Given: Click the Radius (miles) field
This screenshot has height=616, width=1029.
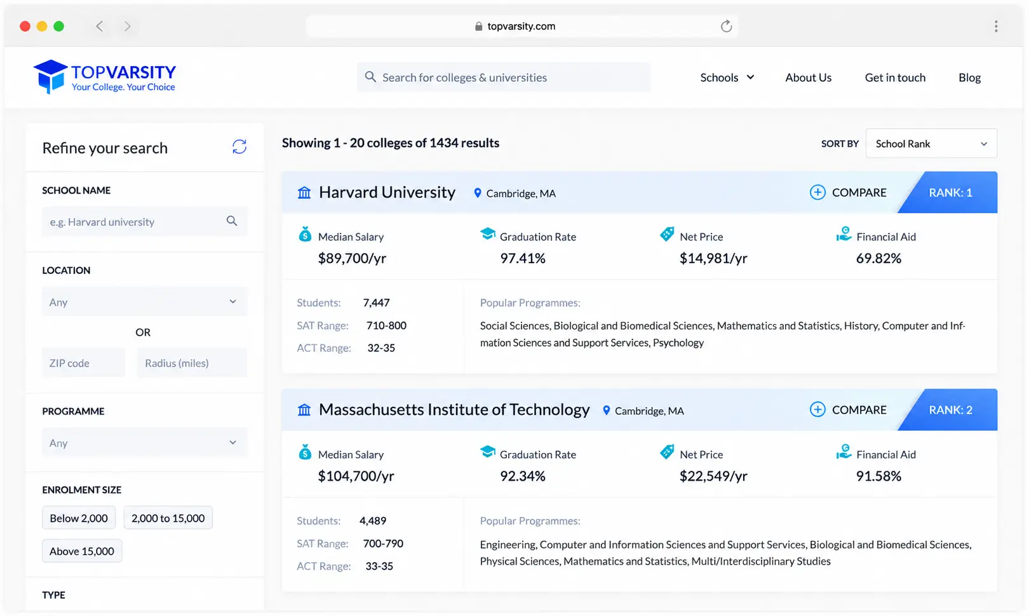Looking at the screenshot, I should (192, 363).
